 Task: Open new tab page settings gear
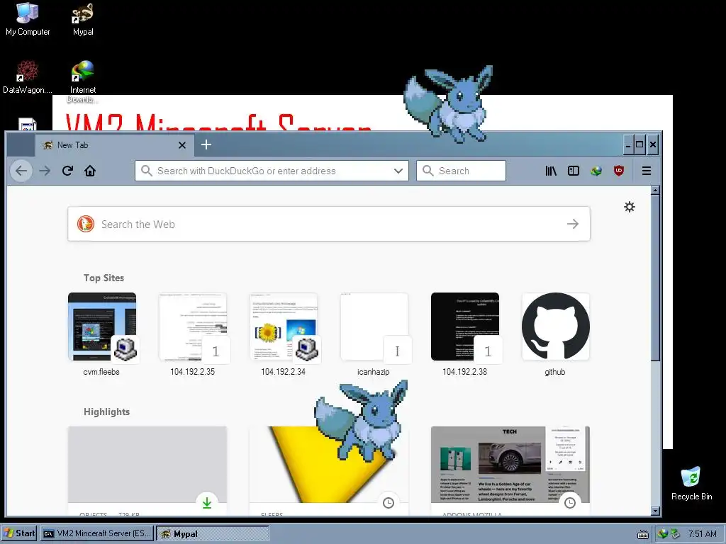point(630,207)
